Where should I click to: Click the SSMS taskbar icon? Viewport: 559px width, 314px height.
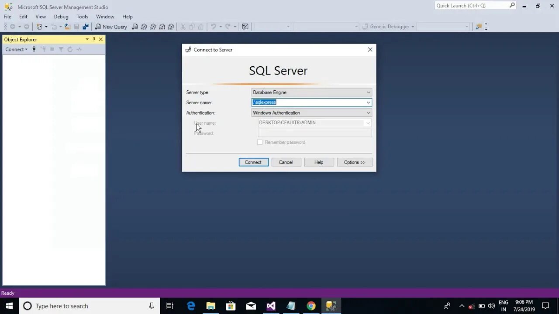331,306
